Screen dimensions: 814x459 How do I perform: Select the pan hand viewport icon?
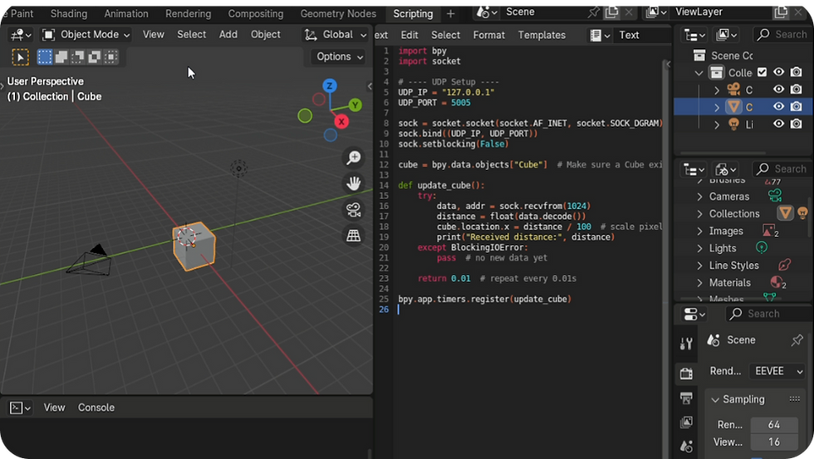point(354,183)
